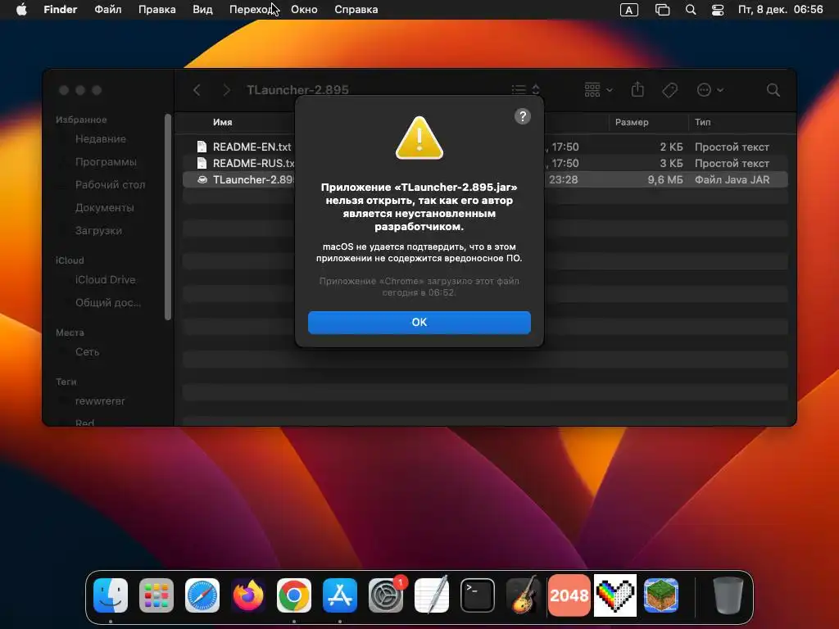Click the yellow warning triangle icon
The height and width of the screenshot is (629, 839).
(x=419, y=138)
